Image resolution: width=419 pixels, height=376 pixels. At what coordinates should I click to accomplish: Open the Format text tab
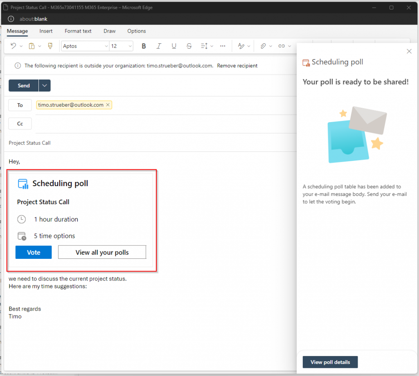click(x=78, y=31)
